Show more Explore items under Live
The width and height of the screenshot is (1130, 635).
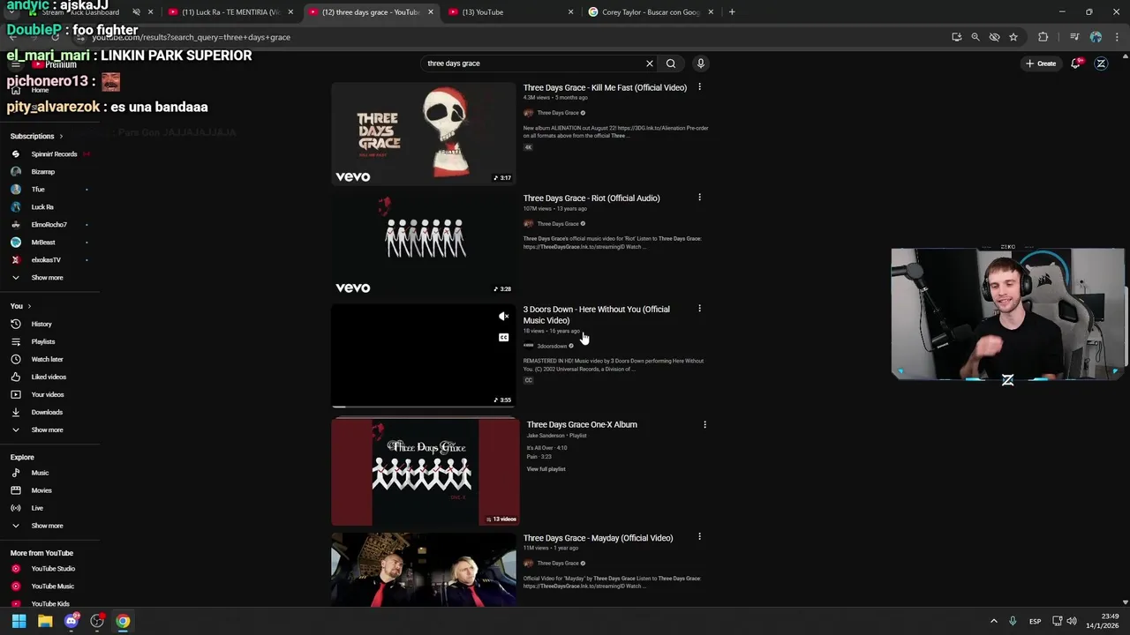pyautogui.click(x=49, y=526)
